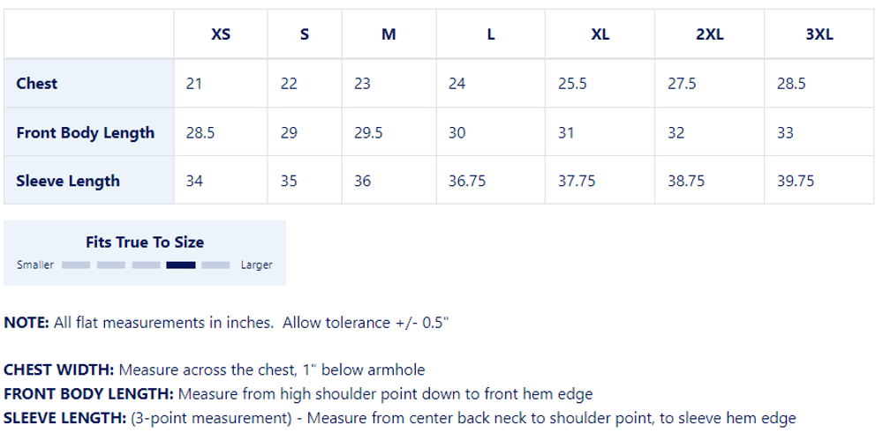Select the 2XL size column header
This screenshot has width=883, height=433.
pos(709,35)
